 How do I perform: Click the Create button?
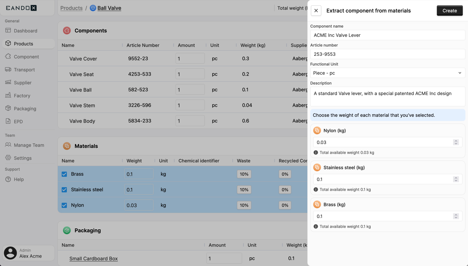[x=450, y=10]
